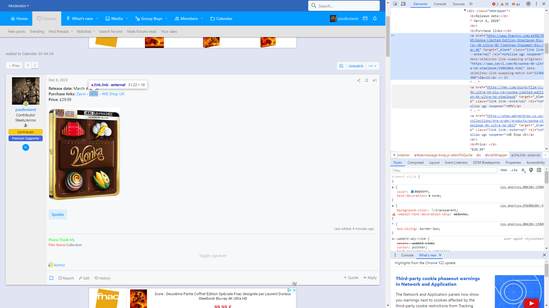The image size is (549, 308).
Task: Click the red error count indicator
Action: (495, 4)
